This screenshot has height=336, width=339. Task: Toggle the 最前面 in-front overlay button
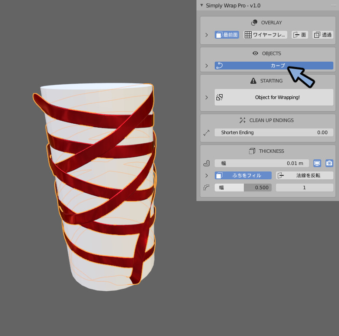[226, 35]
